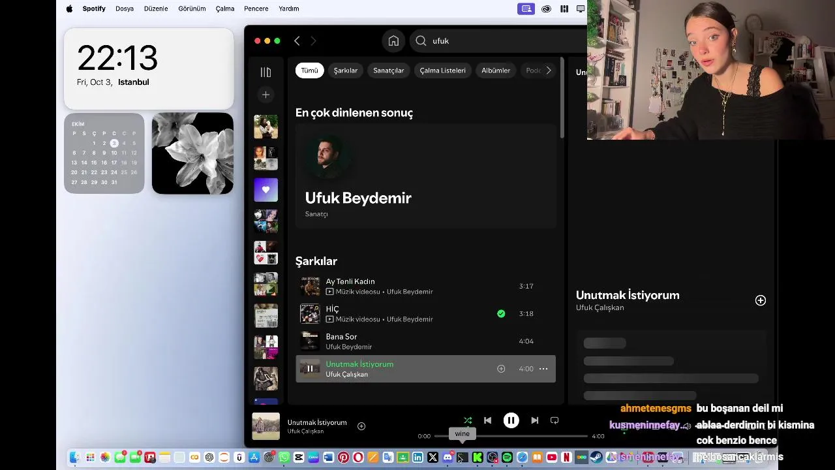
Task: Open the Spotify app menu
Action: (x=95, y=8)
